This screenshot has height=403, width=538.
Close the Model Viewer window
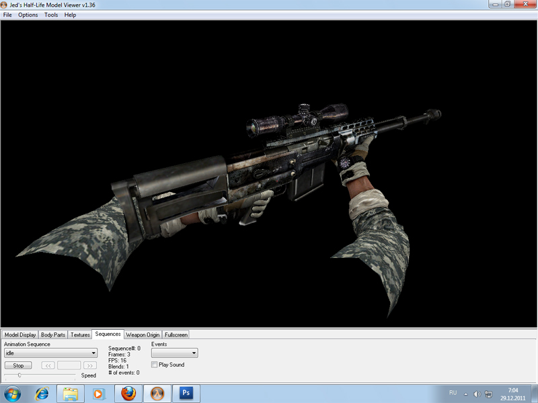click(x=525, y=5)
